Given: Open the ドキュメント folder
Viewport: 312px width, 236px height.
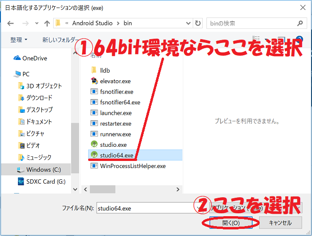Looking at the screenshot, I should click(35, 122).
